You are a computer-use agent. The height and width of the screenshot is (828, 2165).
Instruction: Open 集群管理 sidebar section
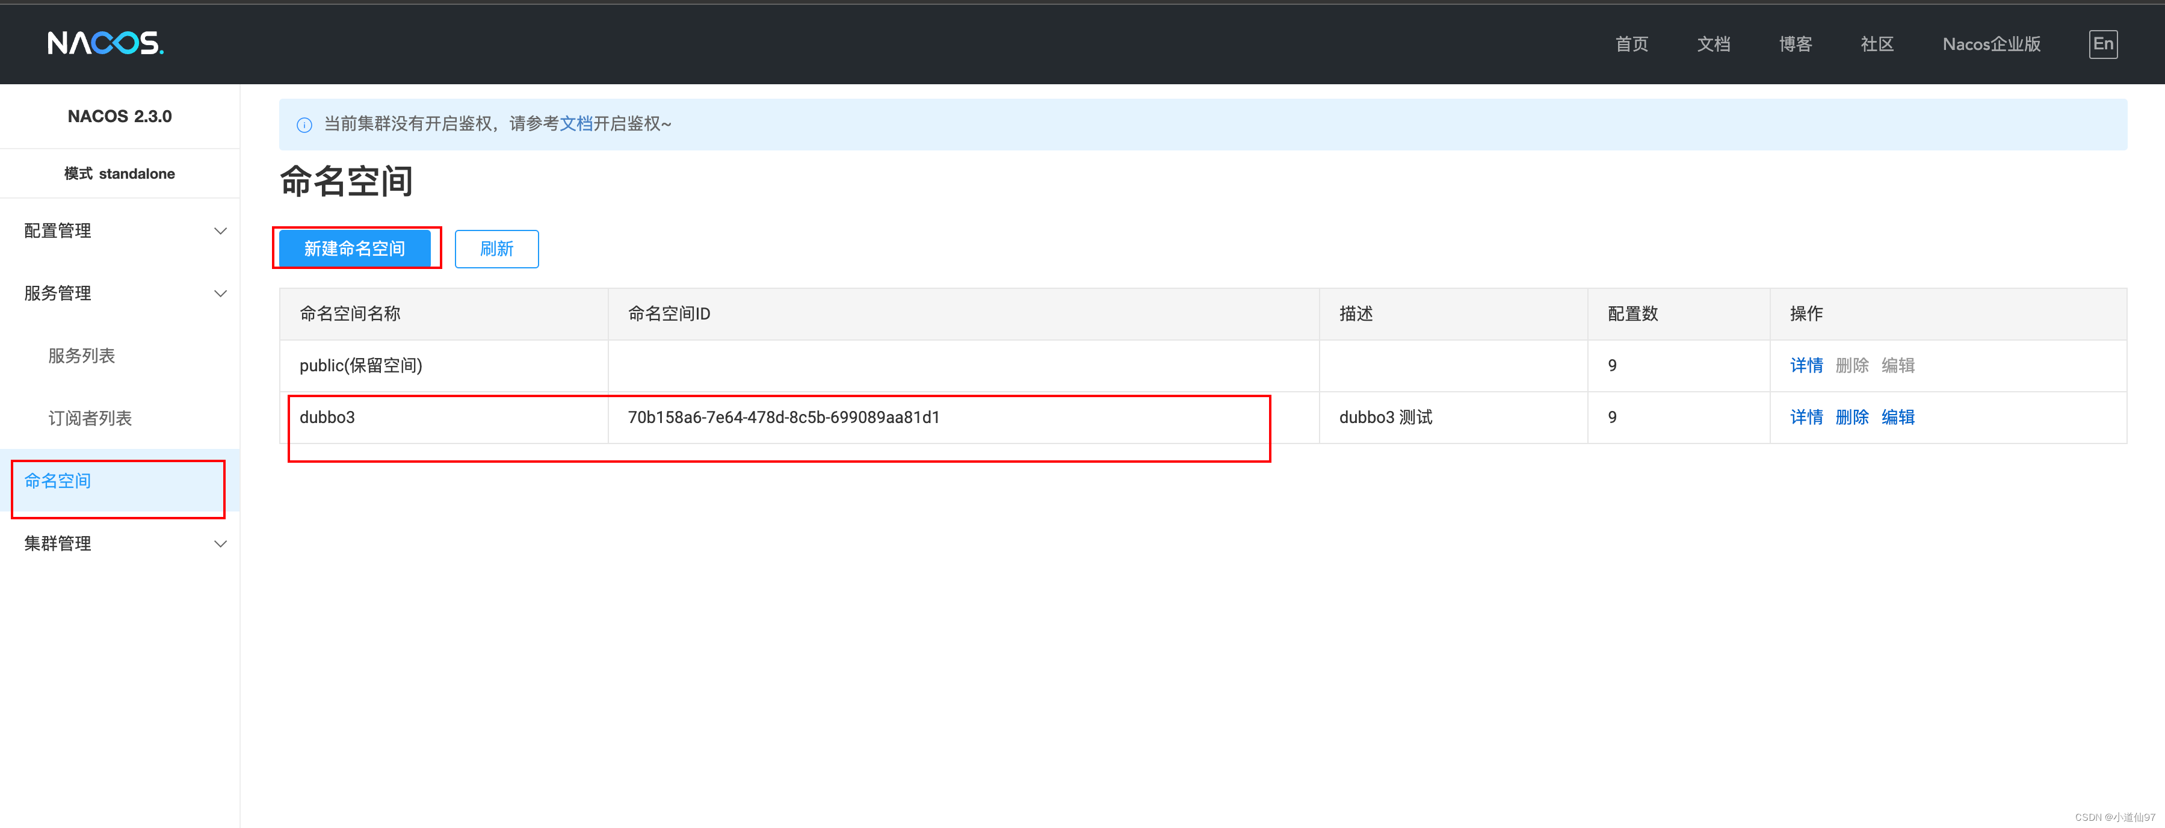click(x=120, y=543)
